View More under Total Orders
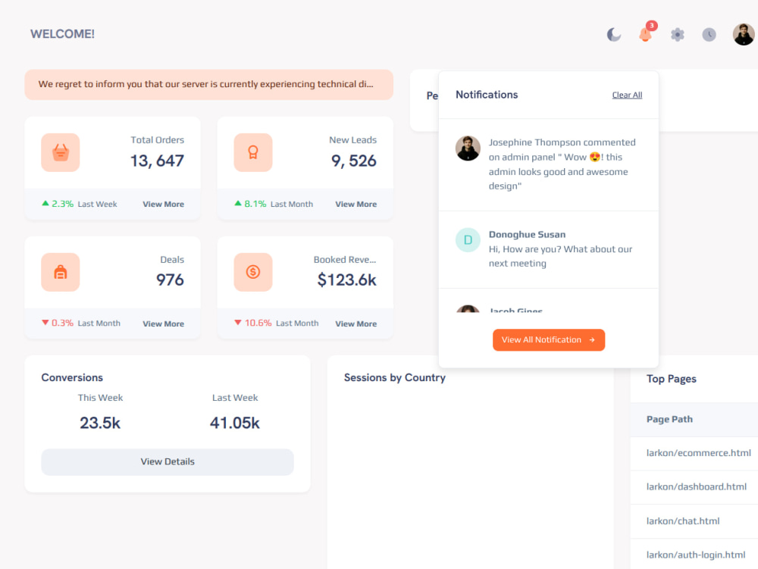 [164, 205]
